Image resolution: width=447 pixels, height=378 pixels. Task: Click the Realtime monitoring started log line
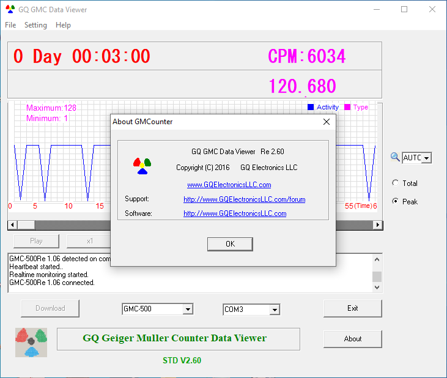(49, 275)
